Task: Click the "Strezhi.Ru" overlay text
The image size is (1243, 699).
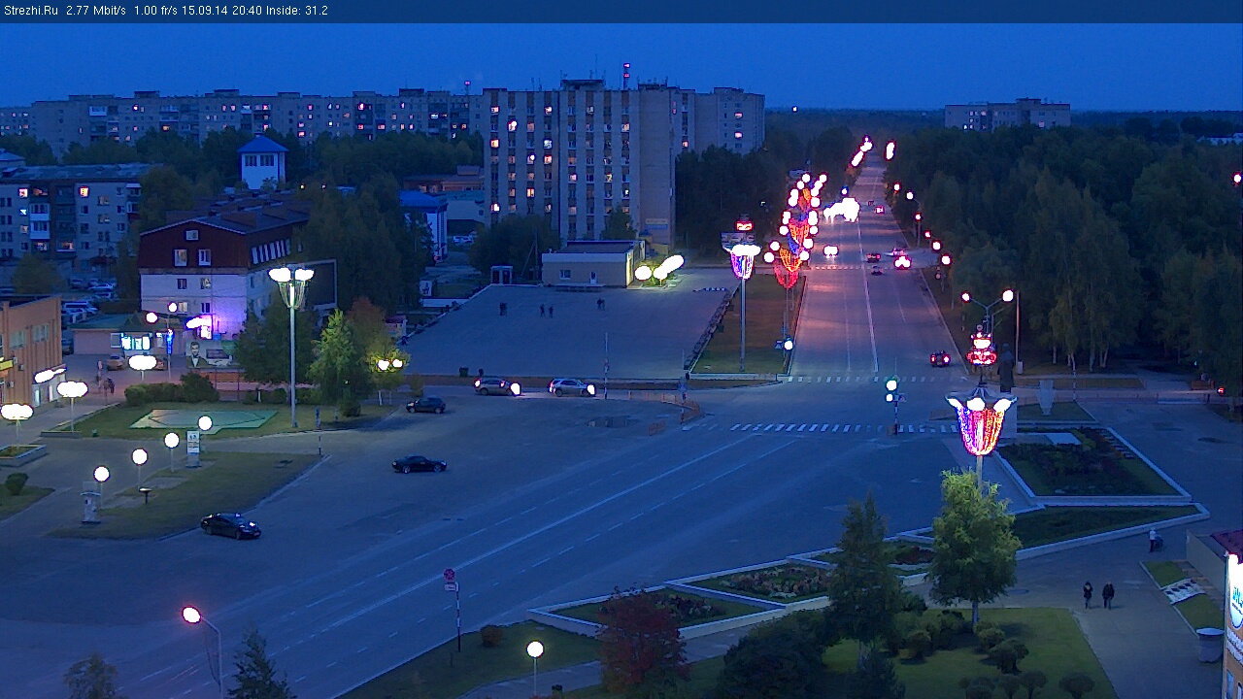Action: click(31, 11)
